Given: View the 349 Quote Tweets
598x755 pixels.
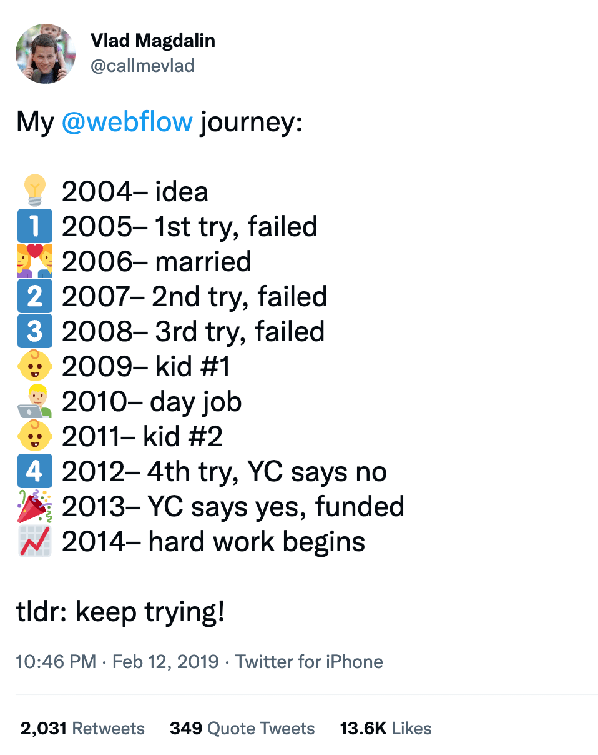Looking at the screenshot, I should [242, 729].
